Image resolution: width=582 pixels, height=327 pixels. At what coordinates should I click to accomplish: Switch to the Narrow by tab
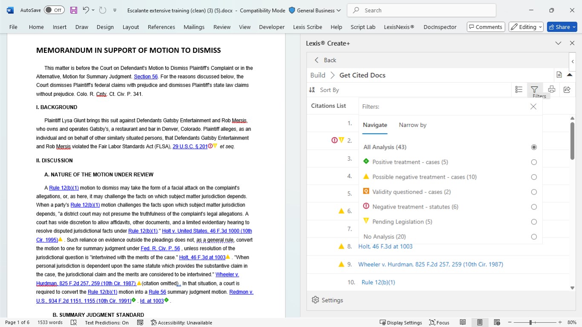point(412,125)
